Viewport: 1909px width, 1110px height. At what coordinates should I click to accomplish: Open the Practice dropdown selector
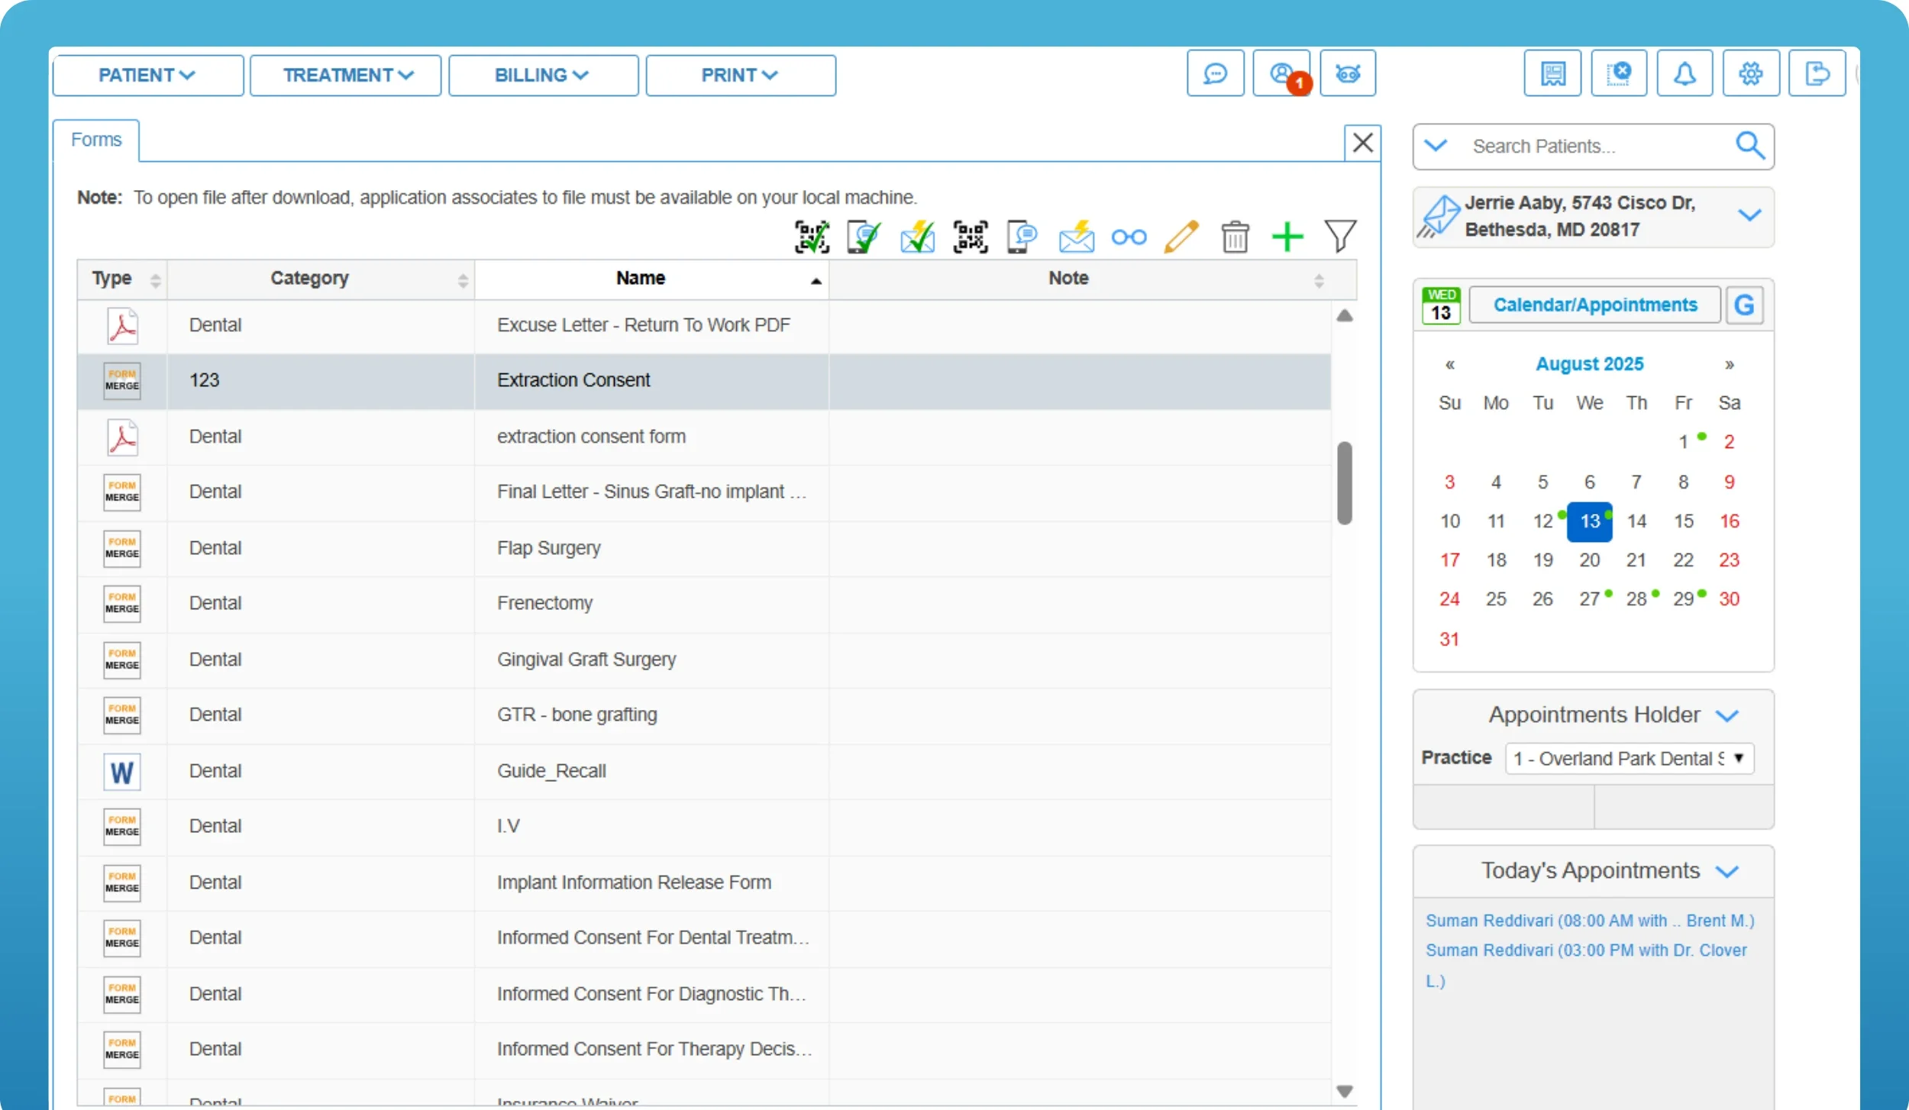coord(1629,758)
